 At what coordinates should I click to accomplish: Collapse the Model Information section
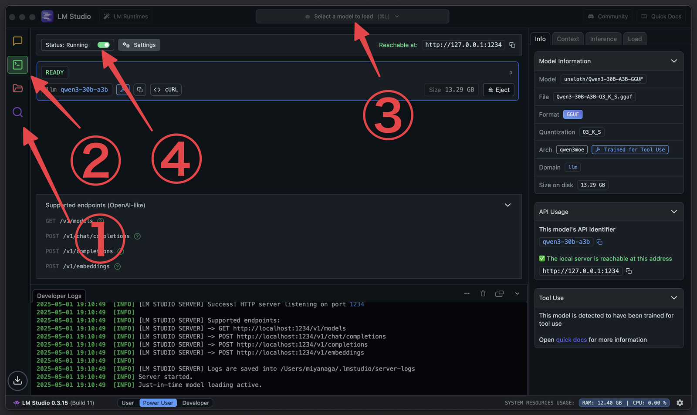tap(674, 61)
